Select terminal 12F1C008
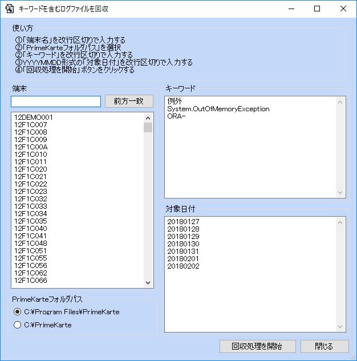This screenshot has height=361, width=357. pos(31,132)
